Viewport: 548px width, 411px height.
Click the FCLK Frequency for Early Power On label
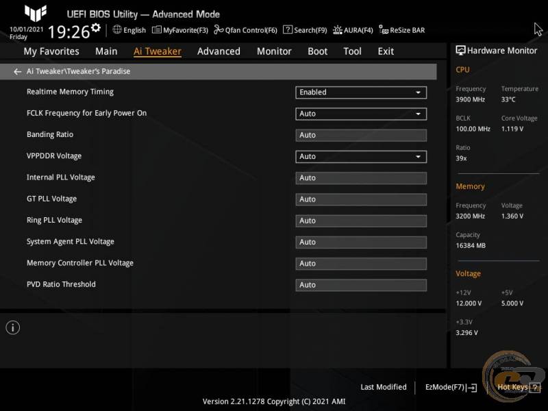[x=87, y=113]
